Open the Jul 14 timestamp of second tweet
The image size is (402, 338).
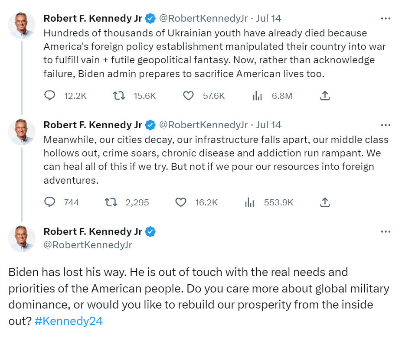pos(269,125)
